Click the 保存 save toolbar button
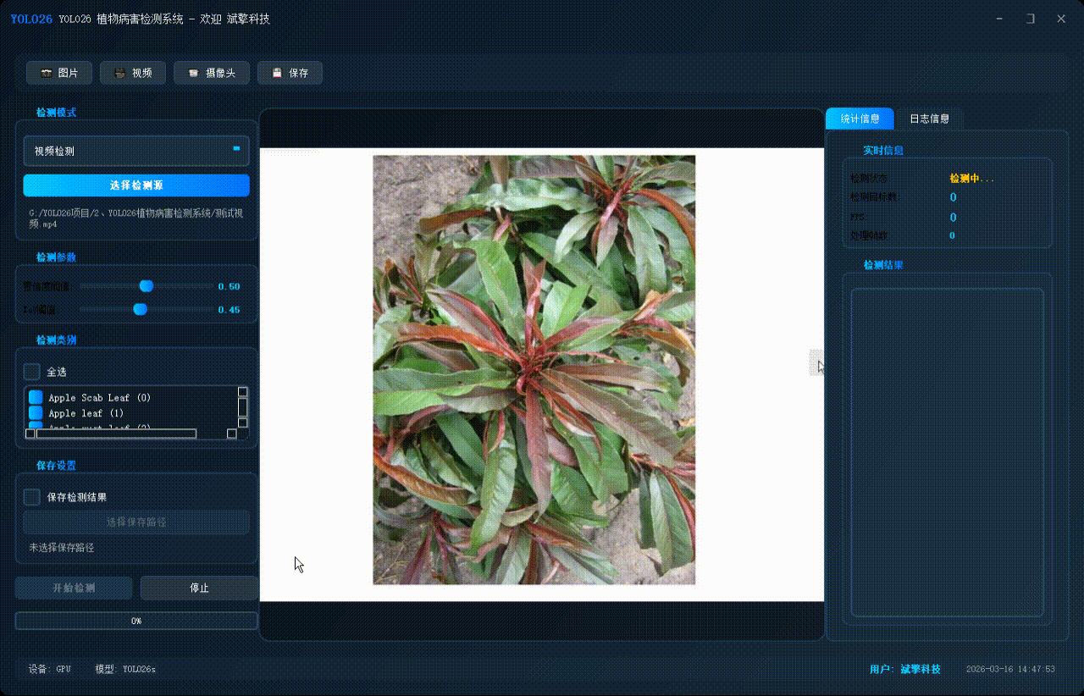The height and width of the screenshot is (696, 1084). [290, 73]
